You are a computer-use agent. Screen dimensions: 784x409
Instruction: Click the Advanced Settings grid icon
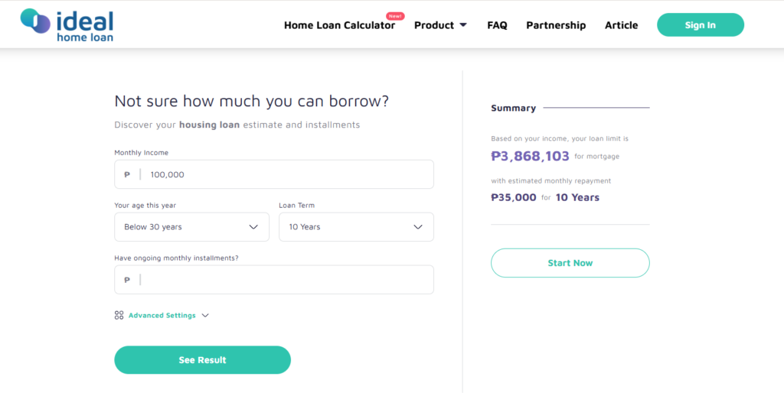pos(119,315)
